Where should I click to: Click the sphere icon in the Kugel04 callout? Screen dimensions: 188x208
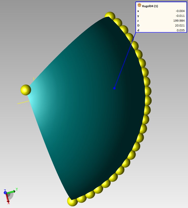(x=139, y=5)
